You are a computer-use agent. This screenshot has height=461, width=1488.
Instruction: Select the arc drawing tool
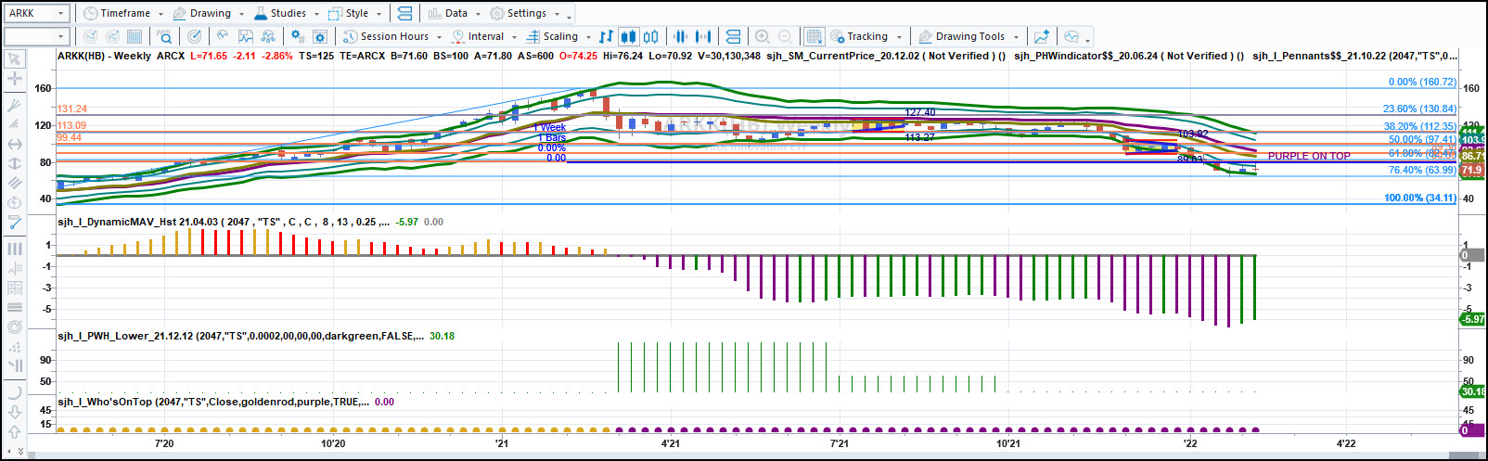(x=15, y=392)
